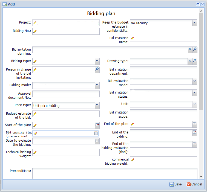Expand the budget confidentiality dropdown
The height and width of the screenshot is (192, 207).
click(x=194, y=23)
